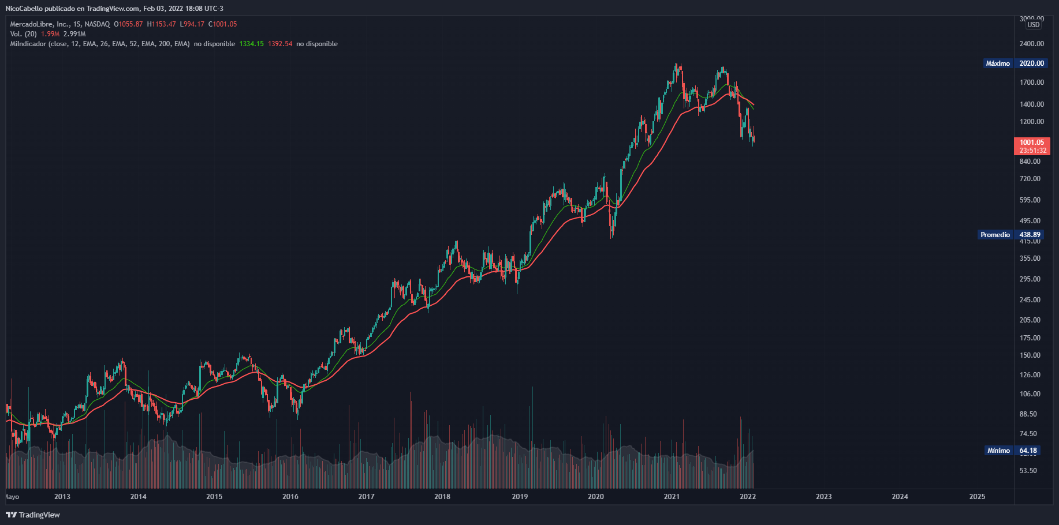1059x525 pixels.
Task: Click the 438.89 average price value
Action: pos(1030,235)
